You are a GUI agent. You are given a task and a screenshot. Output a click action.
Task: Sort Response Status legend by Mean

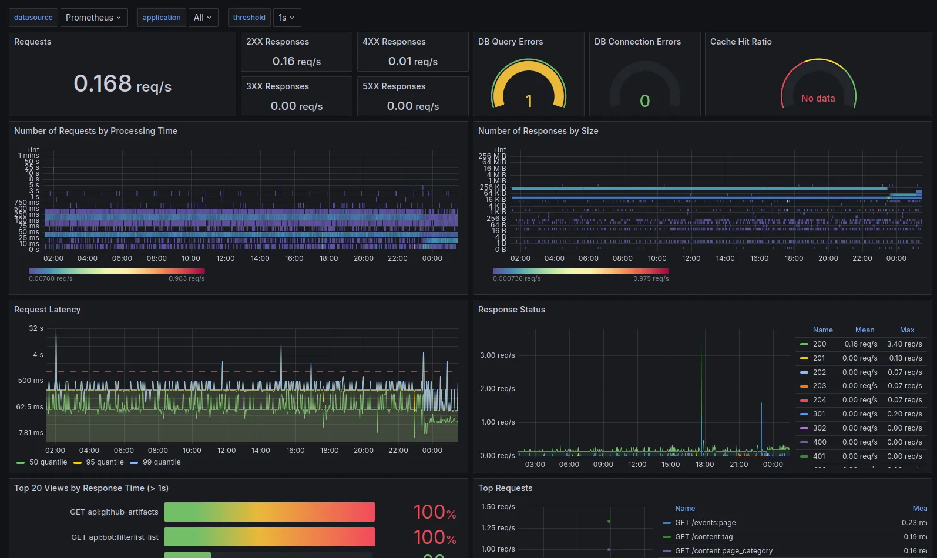point(864,330)
